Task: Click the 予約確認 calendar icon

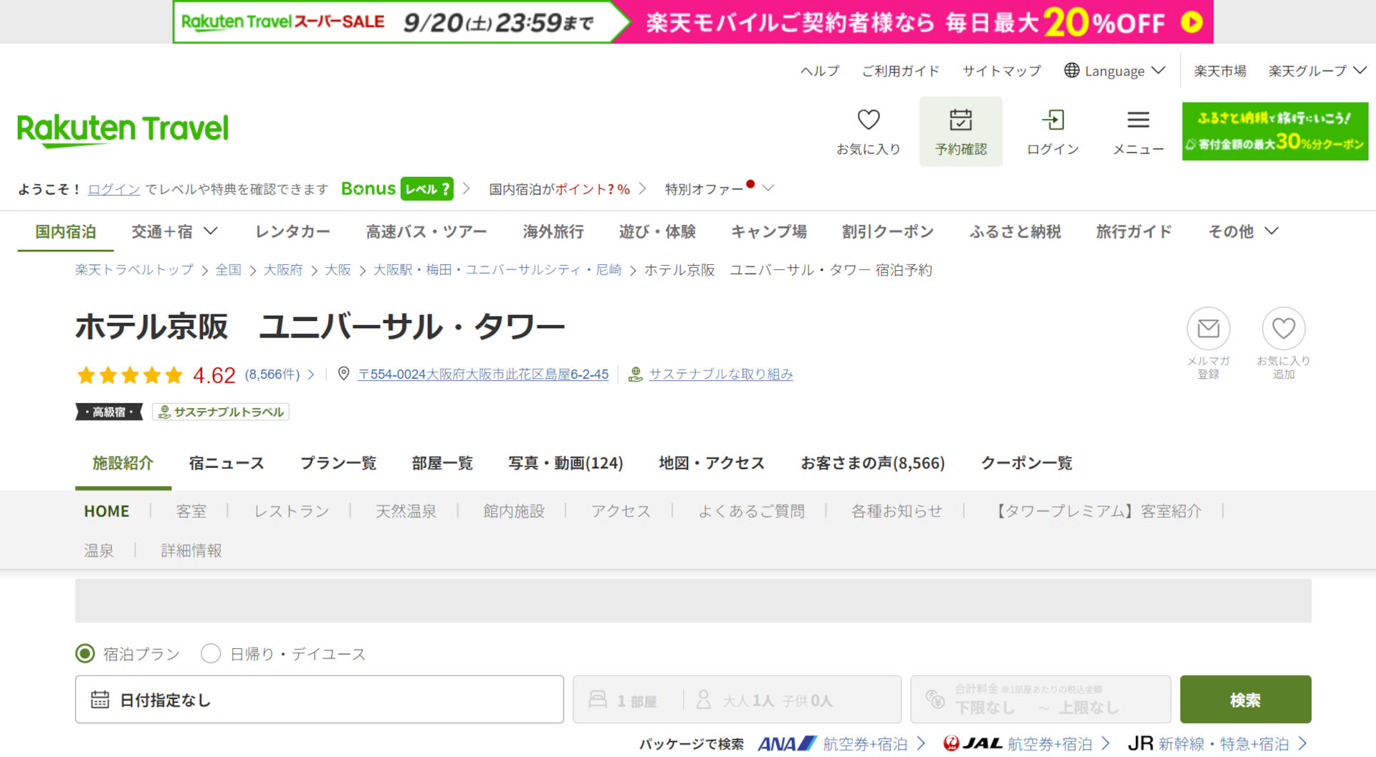Action: (x=960, y=120)
